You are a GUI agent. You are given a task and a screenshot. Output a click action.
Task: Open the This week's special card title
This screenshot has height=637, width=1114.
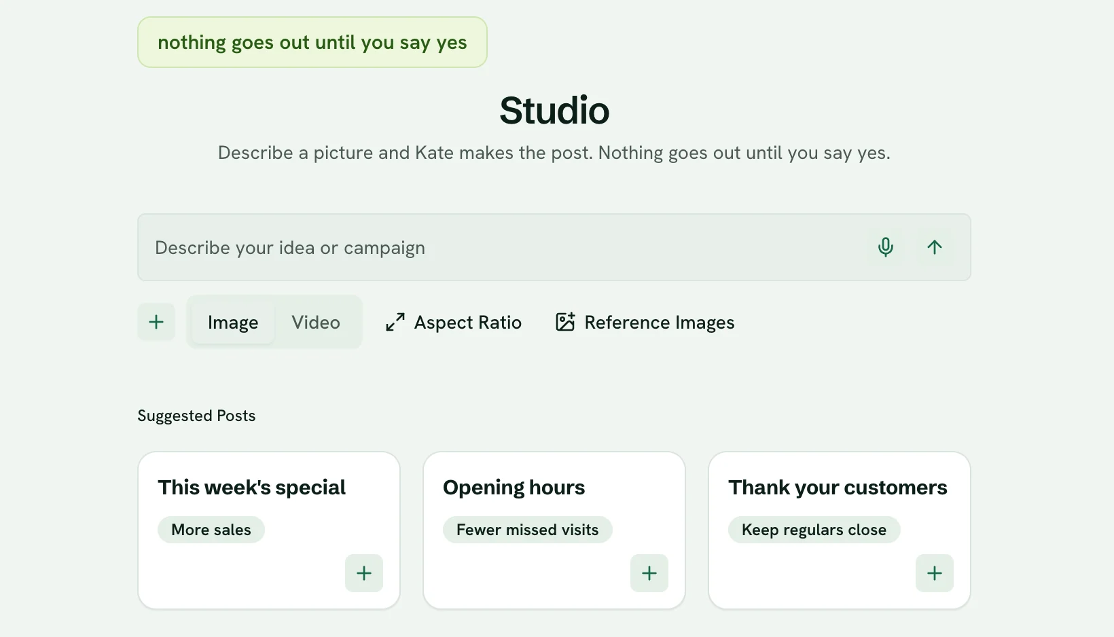(x=252, y=488)
